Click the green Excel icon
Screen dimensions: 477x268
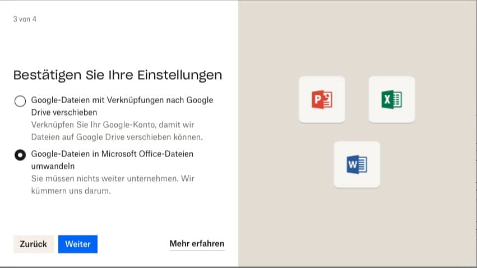coord(391,100)
